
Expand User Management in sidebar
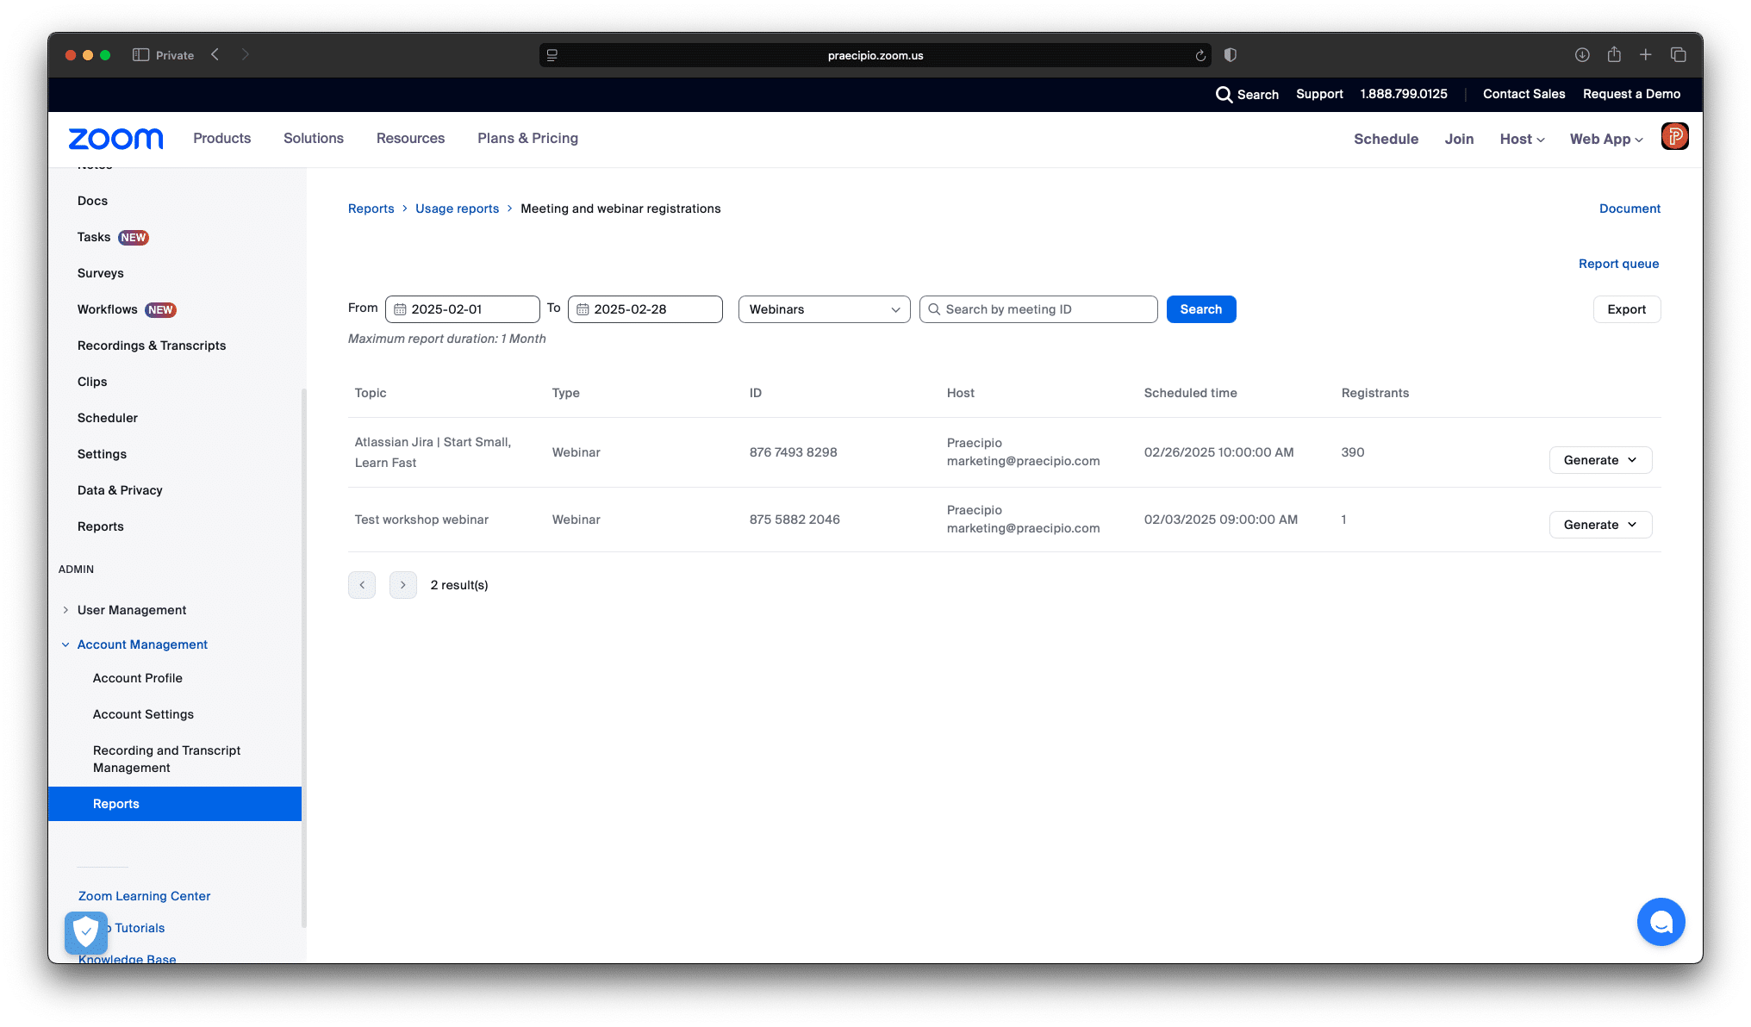pos(131,610)
